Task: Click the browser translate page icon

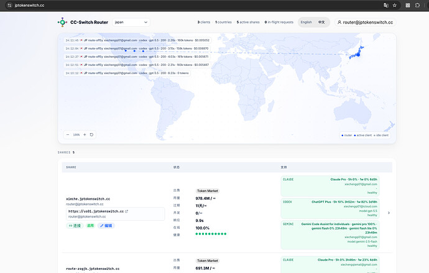Action: (385, 5)
